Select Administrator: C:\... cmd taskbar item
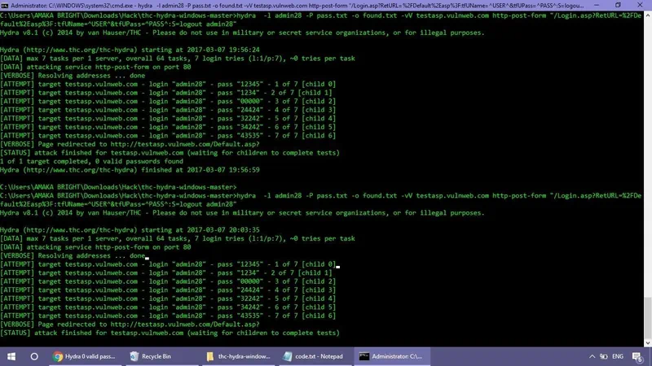The image size is (652, 366). click(391, 356)
